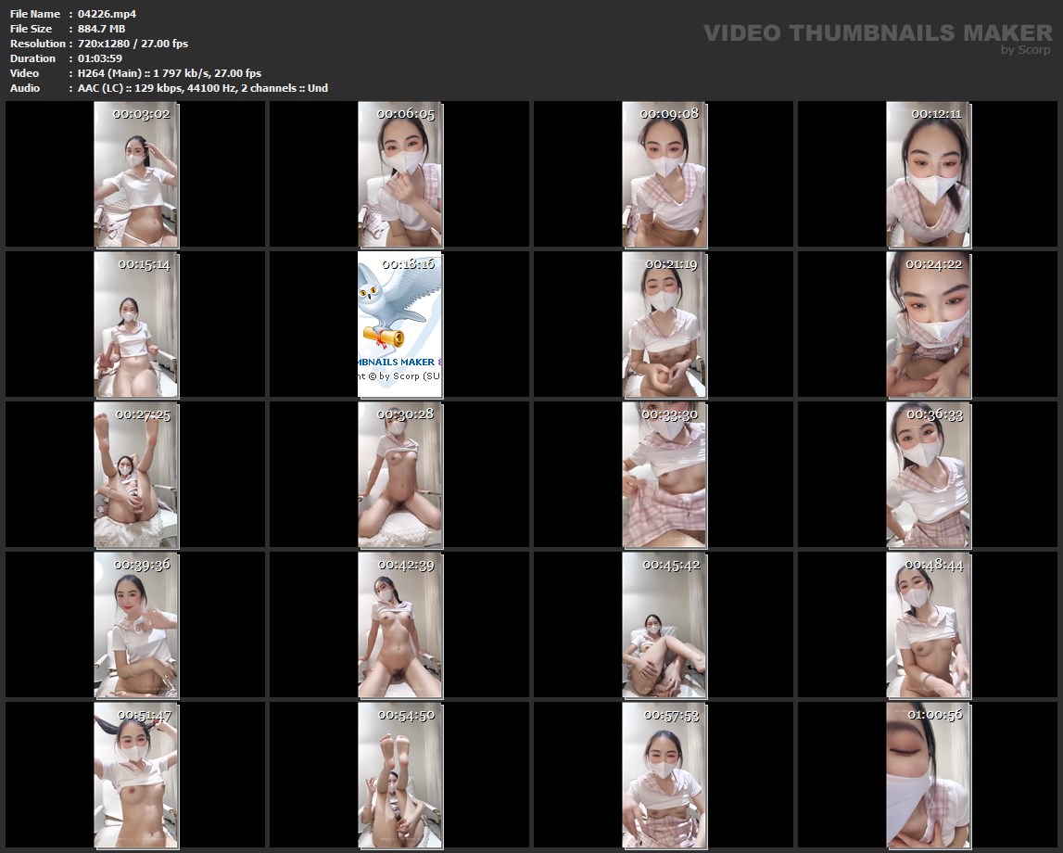
Task: Click the 00:24:22 timestamp label
Action: coord(934,264)
